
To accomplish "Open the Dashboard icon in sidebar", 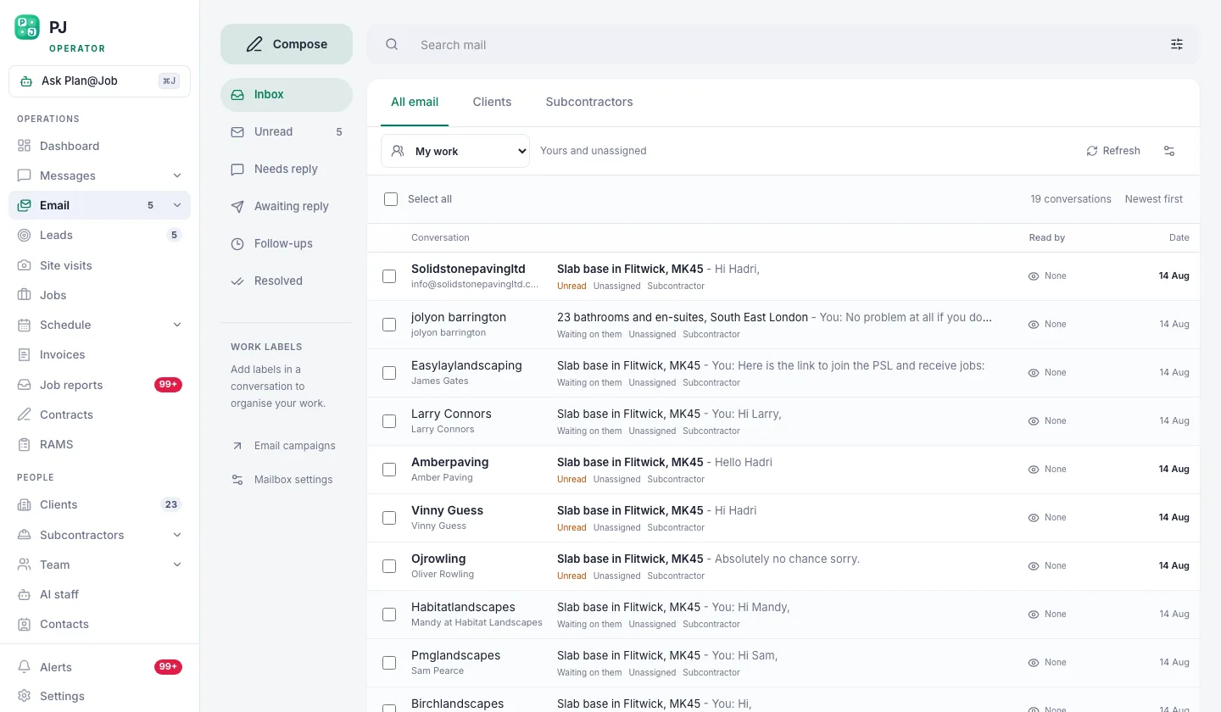I will tap(24, 146).
